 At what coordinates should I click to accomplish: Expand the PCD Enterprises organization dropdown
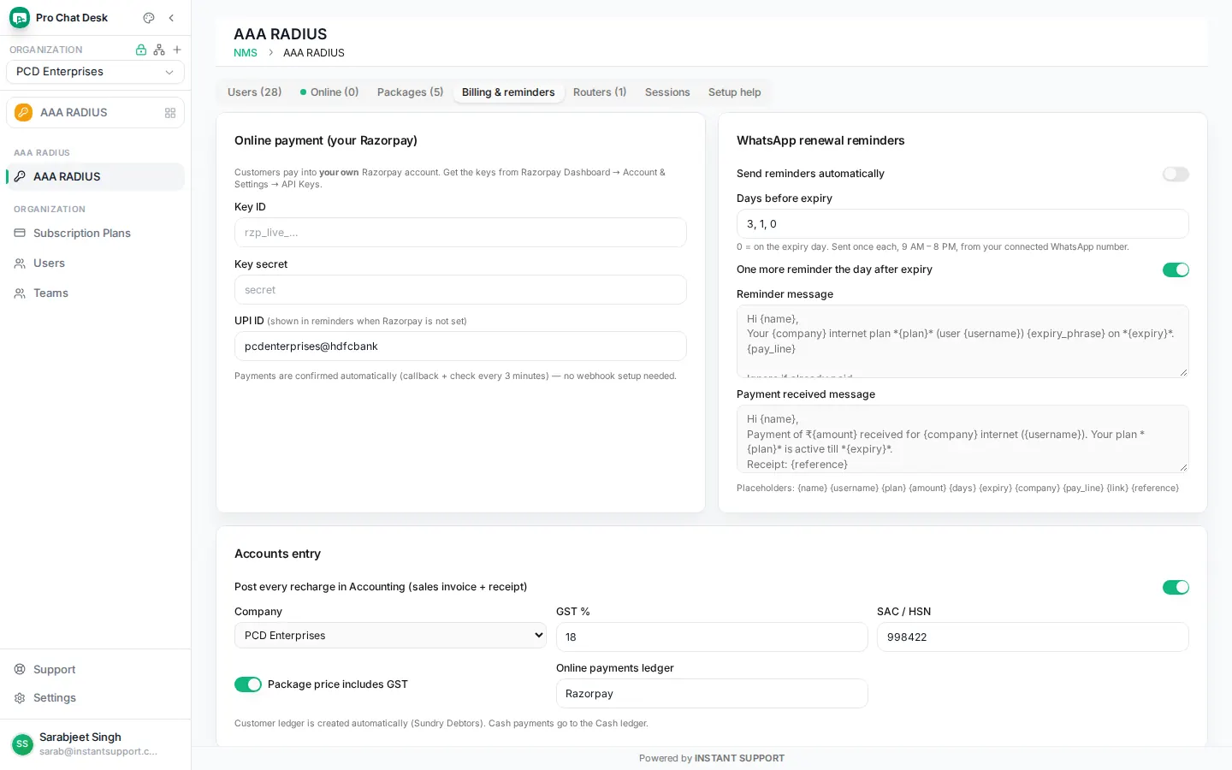coord(95,72)
